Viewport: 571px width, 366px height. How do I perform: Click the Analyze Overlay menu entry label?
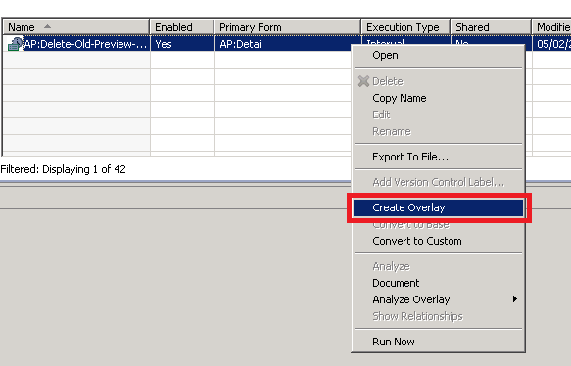(410, 299)
